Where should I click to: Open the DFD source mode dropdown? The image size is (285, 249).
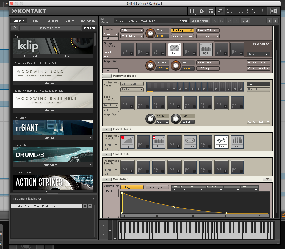(132, 31)
